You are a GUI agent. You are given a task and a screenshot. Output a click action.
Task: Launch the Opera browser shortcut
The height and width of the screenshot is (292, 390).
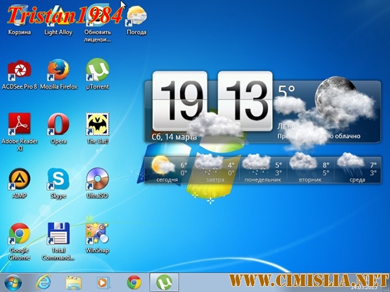point(58,124)
